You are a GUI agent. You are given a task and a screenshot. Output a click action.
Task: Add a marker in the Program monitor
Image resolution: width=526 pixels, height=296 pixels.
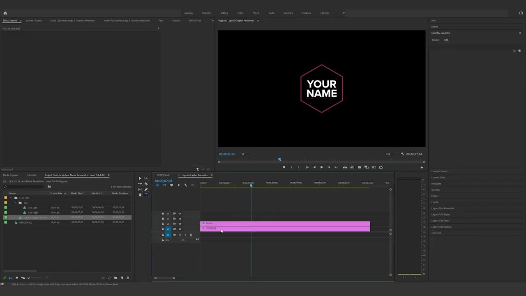click(284, 167)
